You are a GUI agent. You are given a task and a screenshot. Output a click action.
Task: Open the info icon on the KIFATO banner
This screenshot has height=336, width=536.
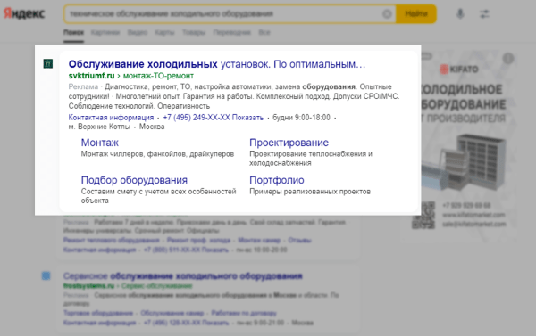tap(508, 59)
